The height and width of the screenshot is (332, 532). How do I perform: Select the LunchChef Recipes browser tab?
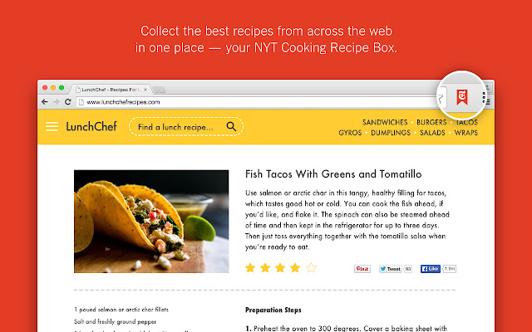click(x=108, y=88)
